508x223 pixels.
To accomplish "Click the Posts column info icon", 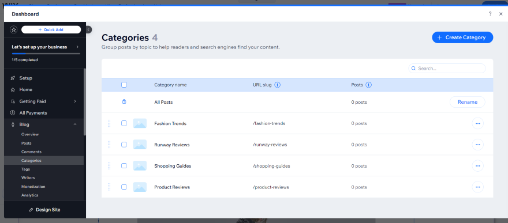I will pyautogui.click(x=368, y=85).
